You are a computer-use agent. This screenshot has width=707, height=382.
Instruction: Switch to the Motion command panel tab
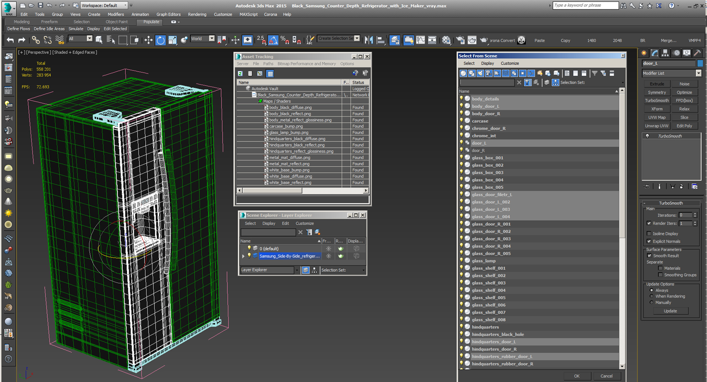pos(675,53)
